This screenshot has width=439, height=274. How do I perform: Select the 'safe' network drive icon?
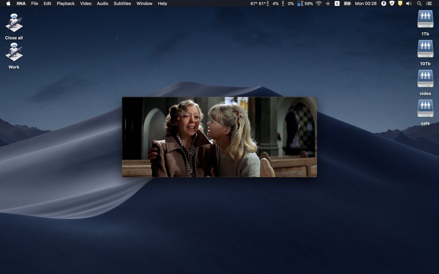(425, 109)
